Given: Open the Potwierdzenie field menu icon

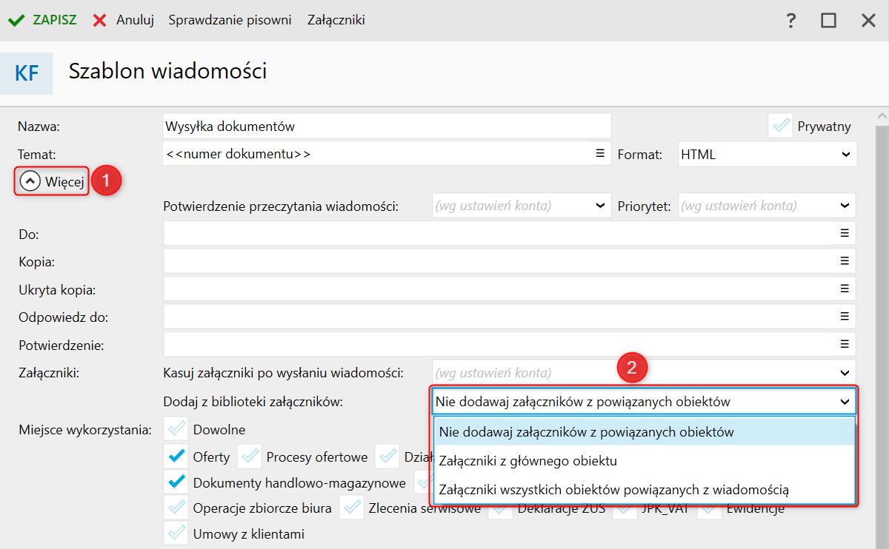Looking at the screenshot, I should 844,344.
